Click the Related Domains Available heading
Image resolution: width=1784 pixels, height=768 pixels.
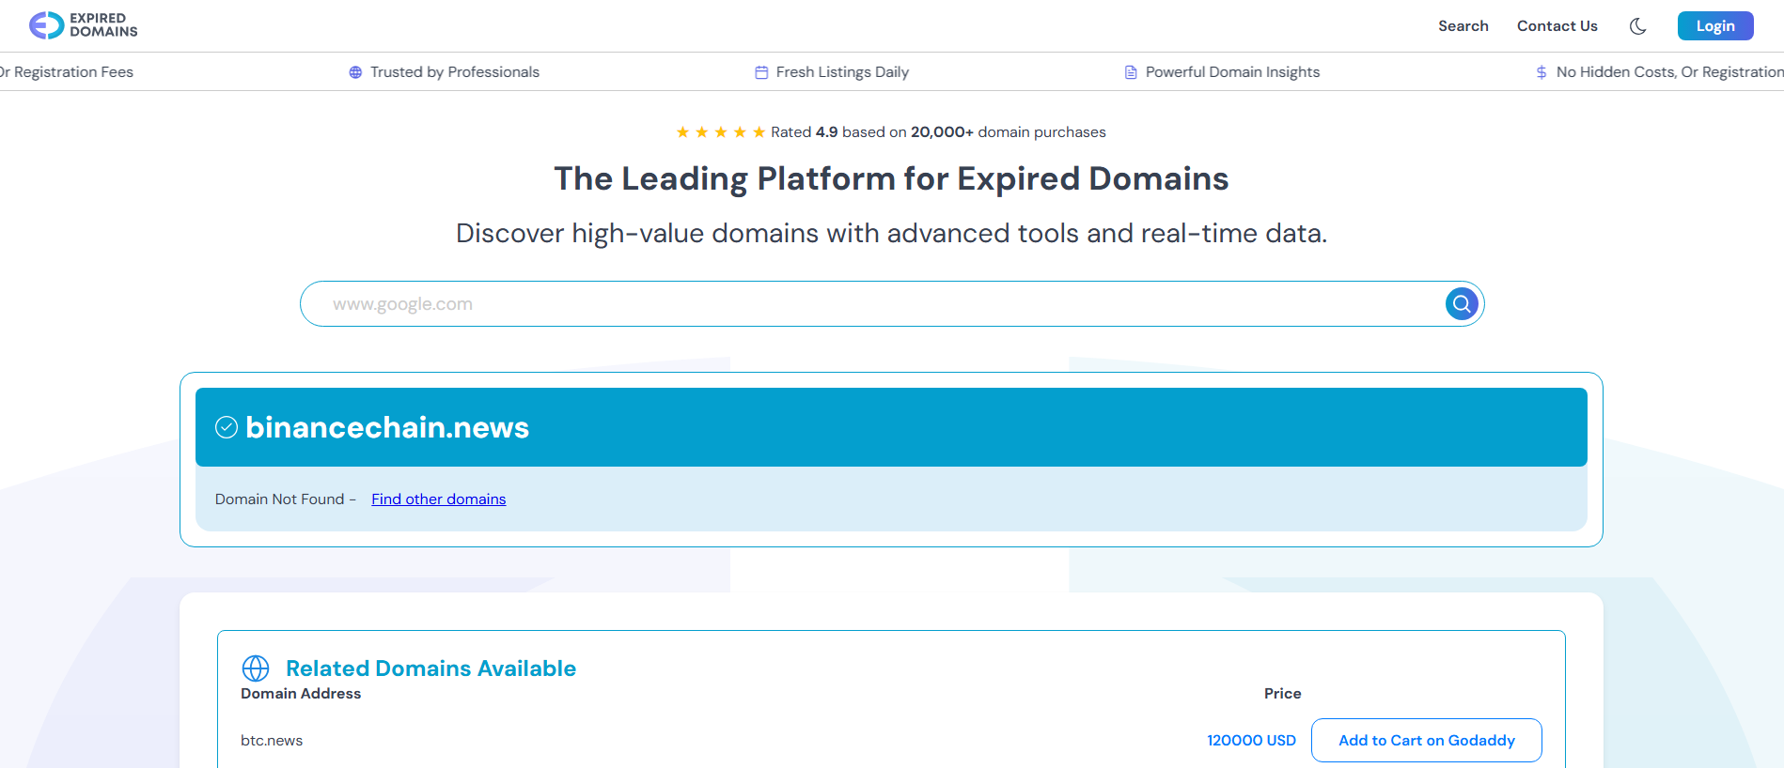point(430,668)
